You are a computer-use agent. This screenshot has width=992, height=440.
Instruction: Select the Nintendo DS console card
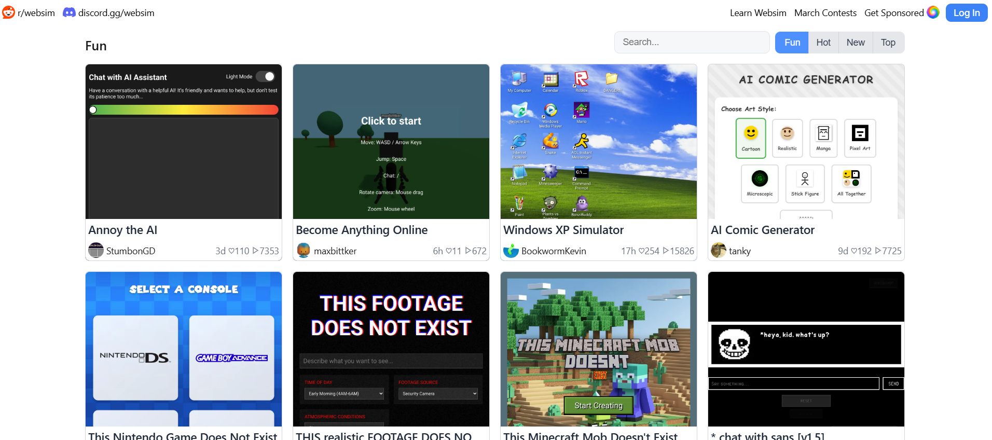[135, 357]
